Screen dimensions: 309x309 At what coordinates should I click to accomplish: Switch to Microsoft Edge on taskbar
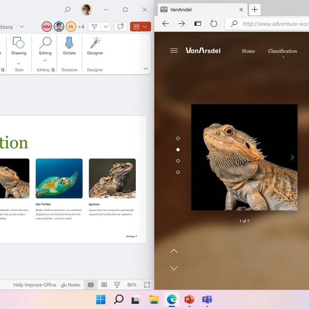[172, 300]
